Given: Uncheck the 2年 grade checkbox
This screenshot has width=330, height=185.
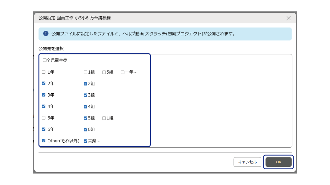Looking at the screenshot, I should (x=44, y=84).
